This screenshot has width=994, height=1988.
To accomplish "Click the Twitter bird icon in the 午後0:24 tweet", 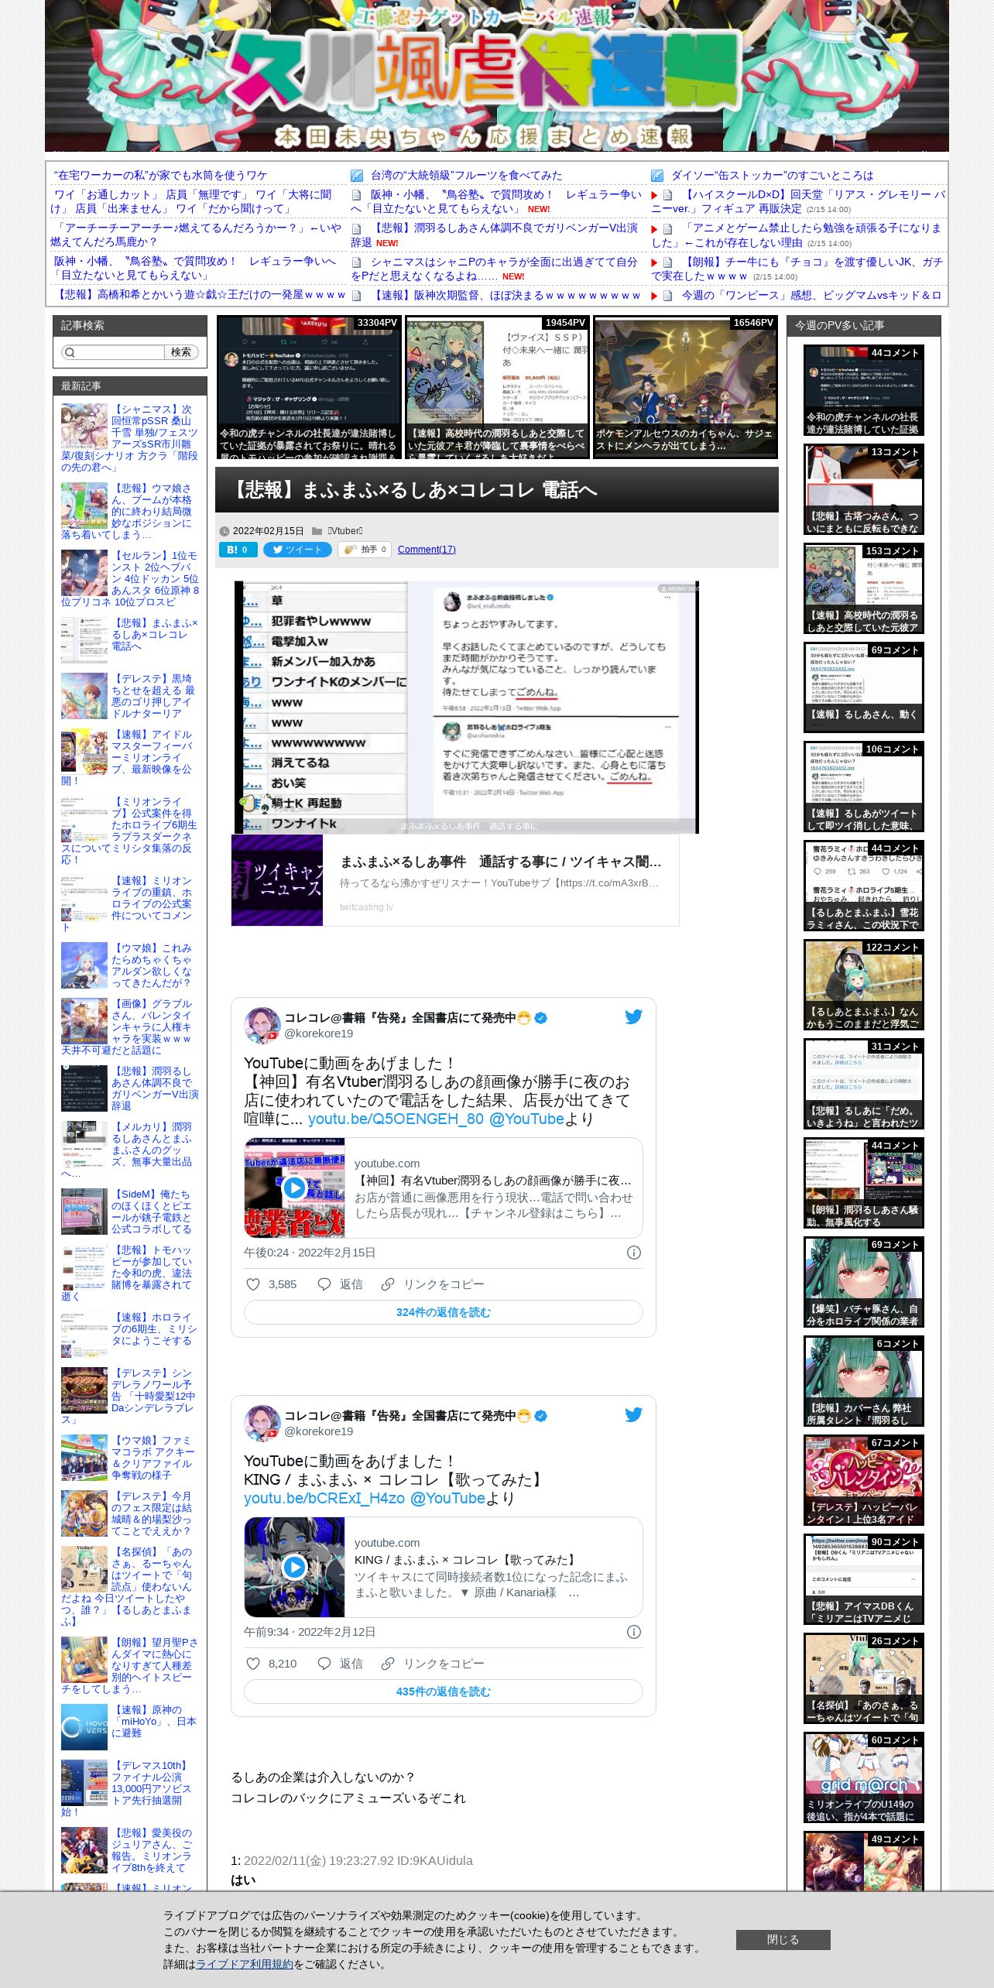I will (x=633, y=1017).
